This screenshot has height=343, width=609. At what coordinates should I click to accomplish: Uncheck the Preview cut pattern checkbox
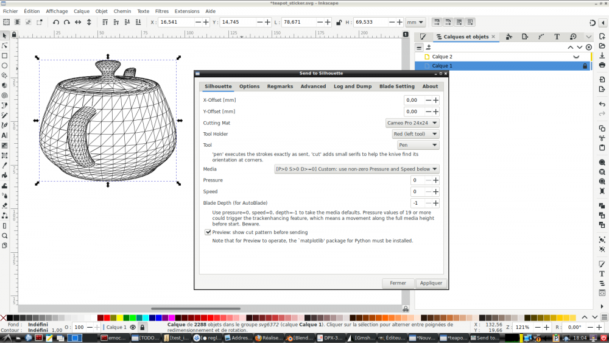coord(208,232)
